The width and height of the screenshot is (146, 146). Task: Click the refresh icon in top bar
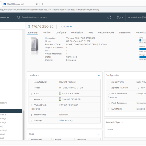[x=109, y=17]
